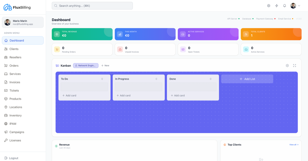
Task: Open notifications via the bell icon
Action: [284, 5]
